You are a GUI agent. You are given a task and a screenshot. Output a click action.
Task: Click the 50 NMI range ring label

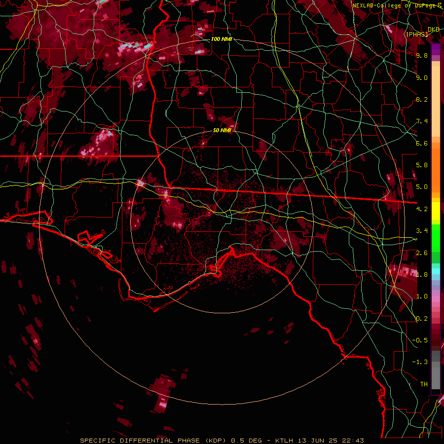coord(222,130)
